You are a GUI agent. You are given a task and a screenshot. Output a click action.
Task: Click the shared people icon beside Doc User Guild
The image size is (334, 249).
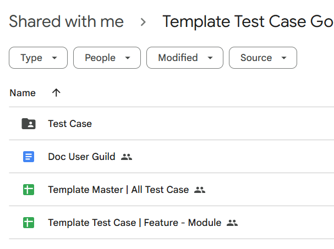pyautogui.click(x=127, y=157)
